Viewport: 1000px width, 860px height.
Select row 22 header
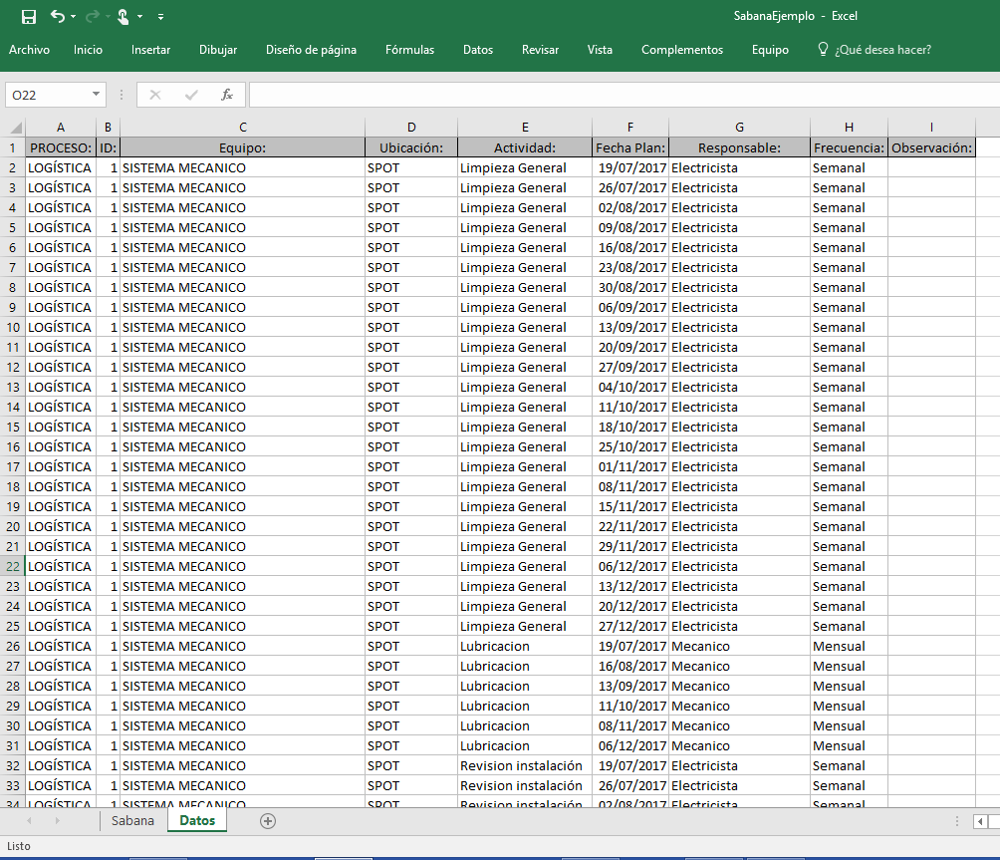(x=13, y=566)
